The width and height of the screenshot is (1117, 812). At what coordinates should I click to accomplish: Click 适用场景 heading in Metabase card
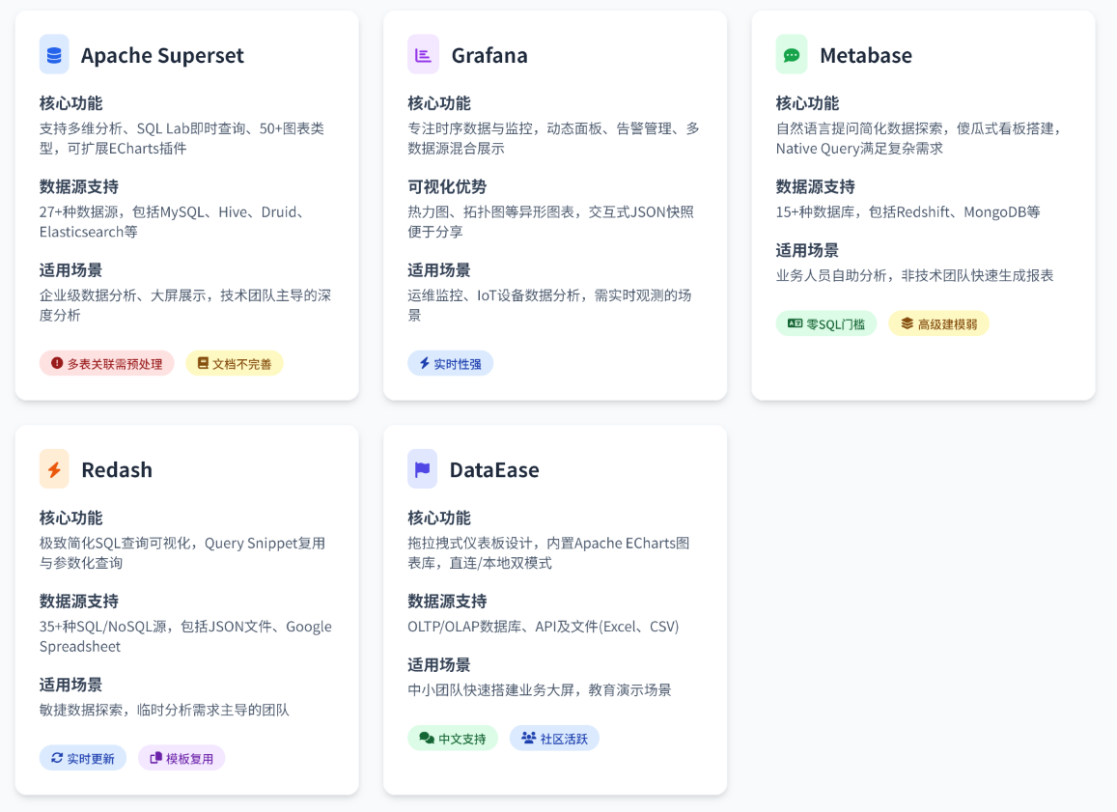807,250
